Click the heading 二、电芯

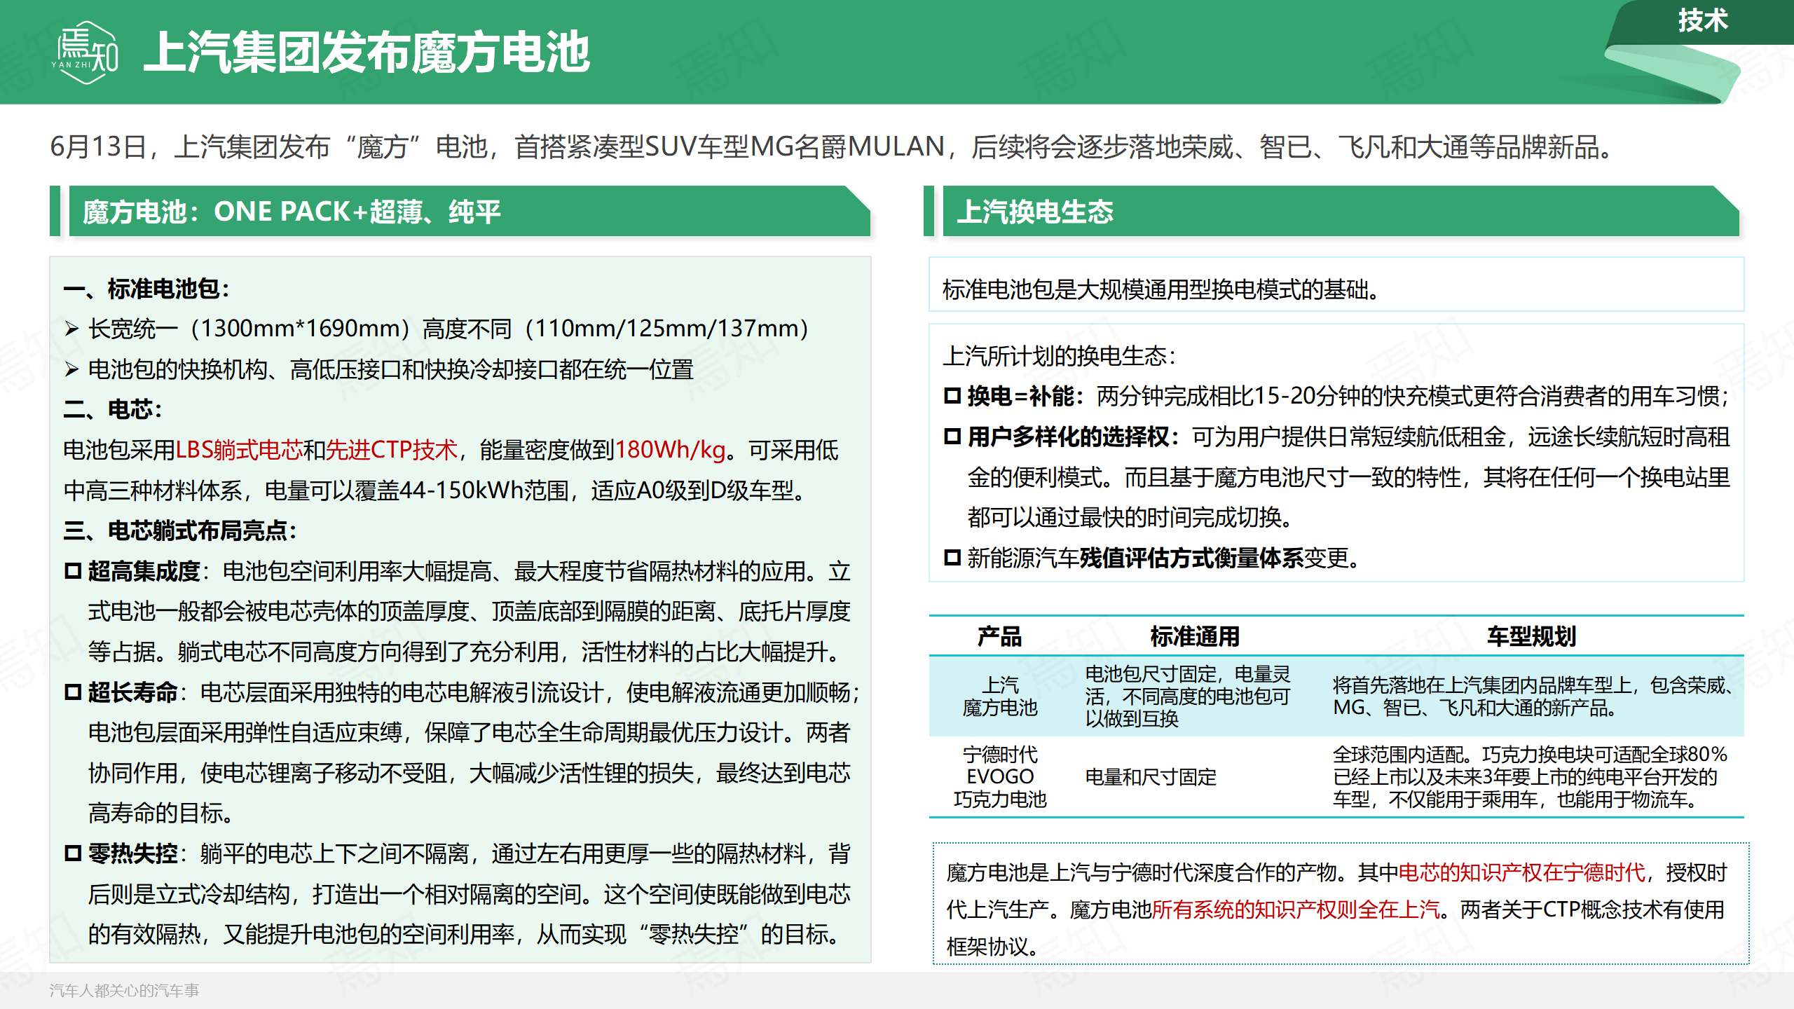click(113, 410)
